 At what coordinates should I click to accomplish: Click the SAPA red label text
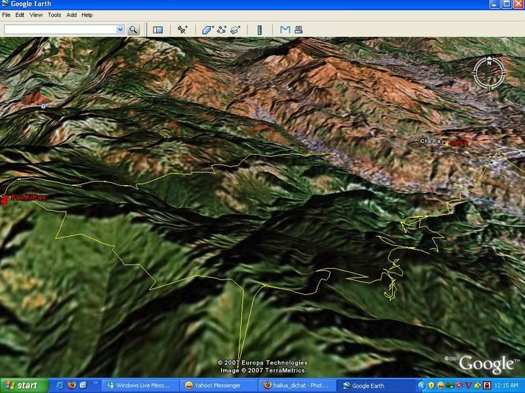point(459,143)
